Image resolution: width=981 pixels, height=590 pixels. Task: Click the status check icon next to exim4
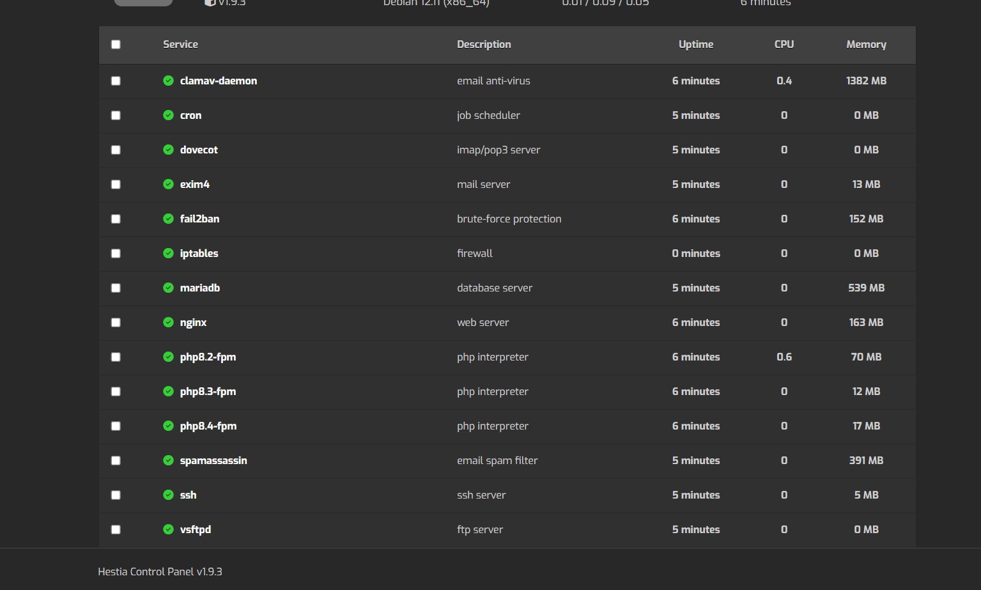(168, 184)
